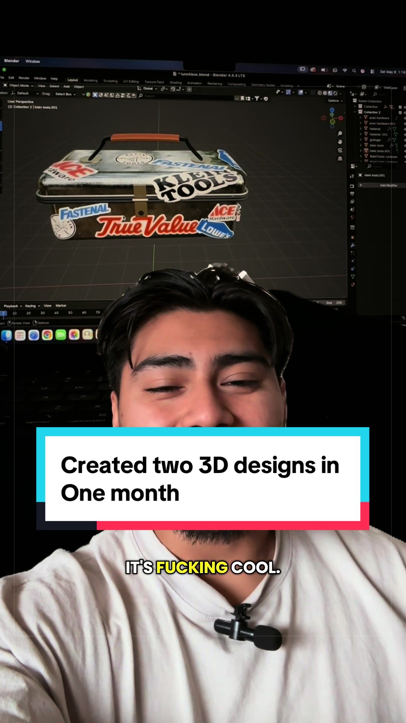406x723 pixels.
Task: Open Launchpad from the Dock
Action: point(20,335)
